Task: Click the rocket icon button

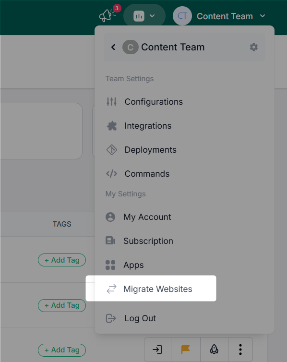Action: coord(214,350)
